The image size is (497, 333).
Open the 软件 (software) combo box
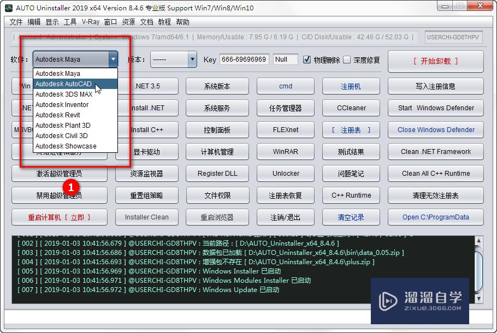point(113,60)
